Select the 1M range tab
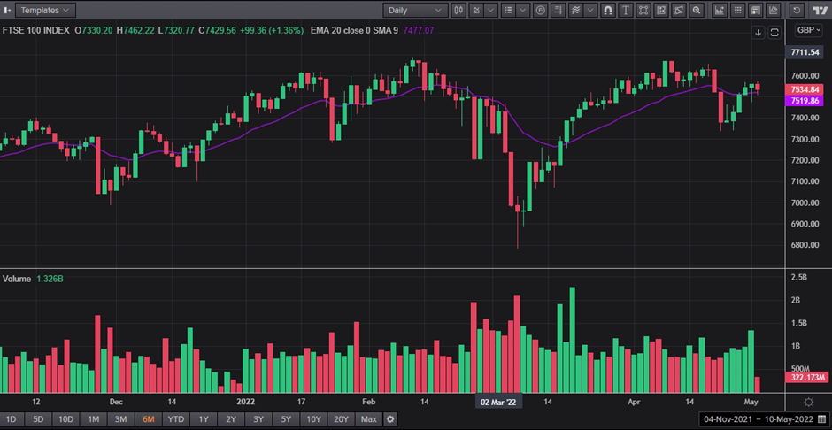The height and width of the screenshot is (430, 832). point(94,419)
